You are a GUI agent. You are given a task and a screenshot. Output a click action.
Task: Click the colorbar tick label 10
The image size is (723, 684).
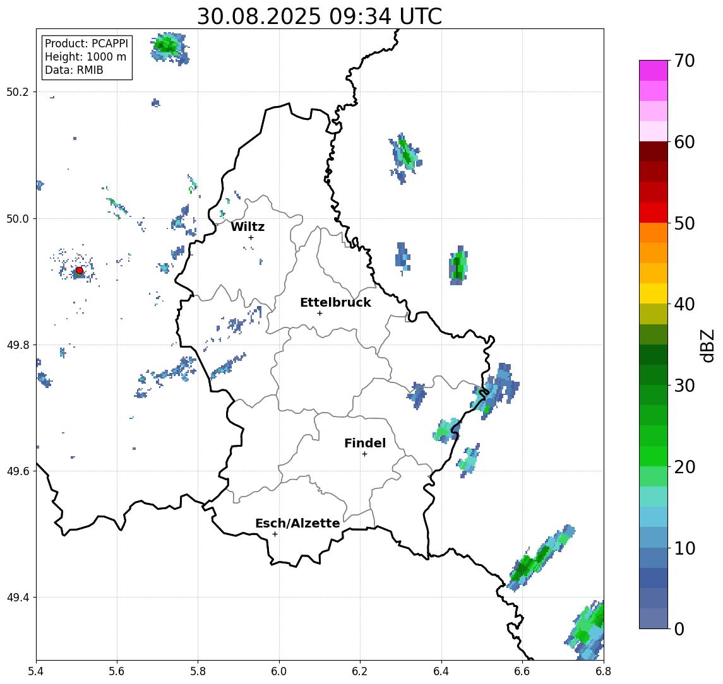click(684, 548)
